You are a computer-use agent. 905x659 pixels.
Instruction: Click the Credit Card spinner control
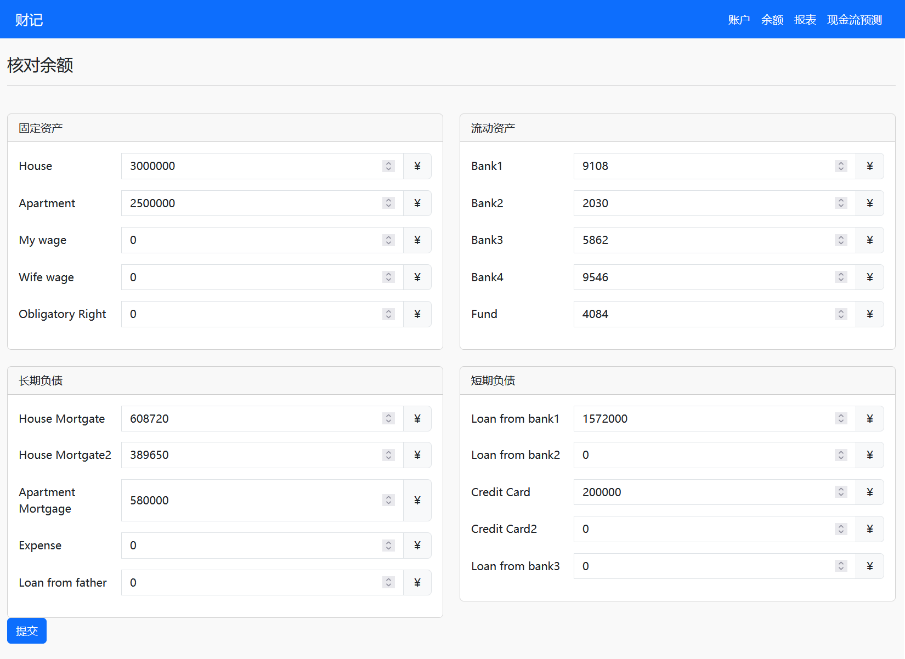(841, 492)
